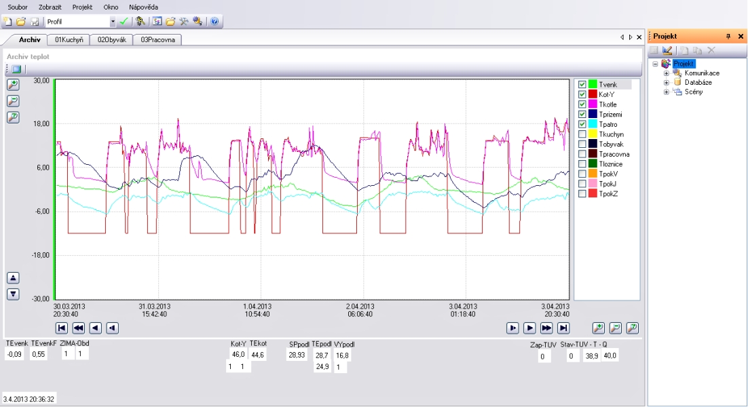The height and width of the screenshot is (407, 748).
Task: Open the Zobrazit menu
Action: 50,7
